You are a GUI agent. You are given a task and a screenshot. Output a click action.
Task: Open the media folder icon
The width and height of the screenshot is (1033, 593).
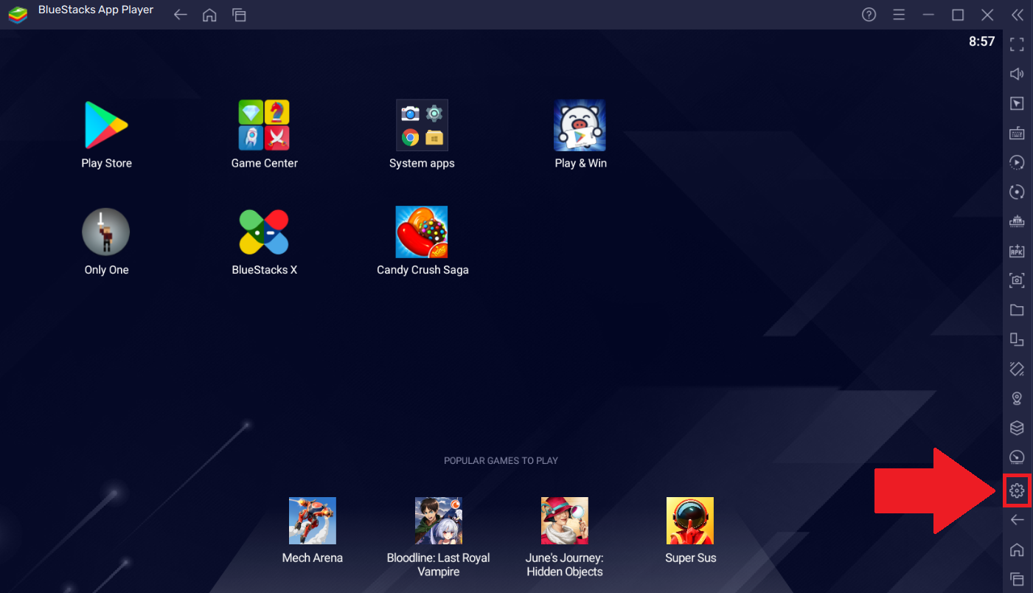click(x=1017, y=310)
